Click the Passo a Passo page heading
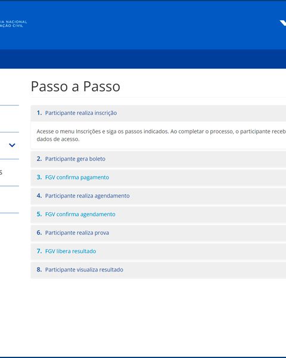Screen dimensions: 286x358 (x=76, y=87)
